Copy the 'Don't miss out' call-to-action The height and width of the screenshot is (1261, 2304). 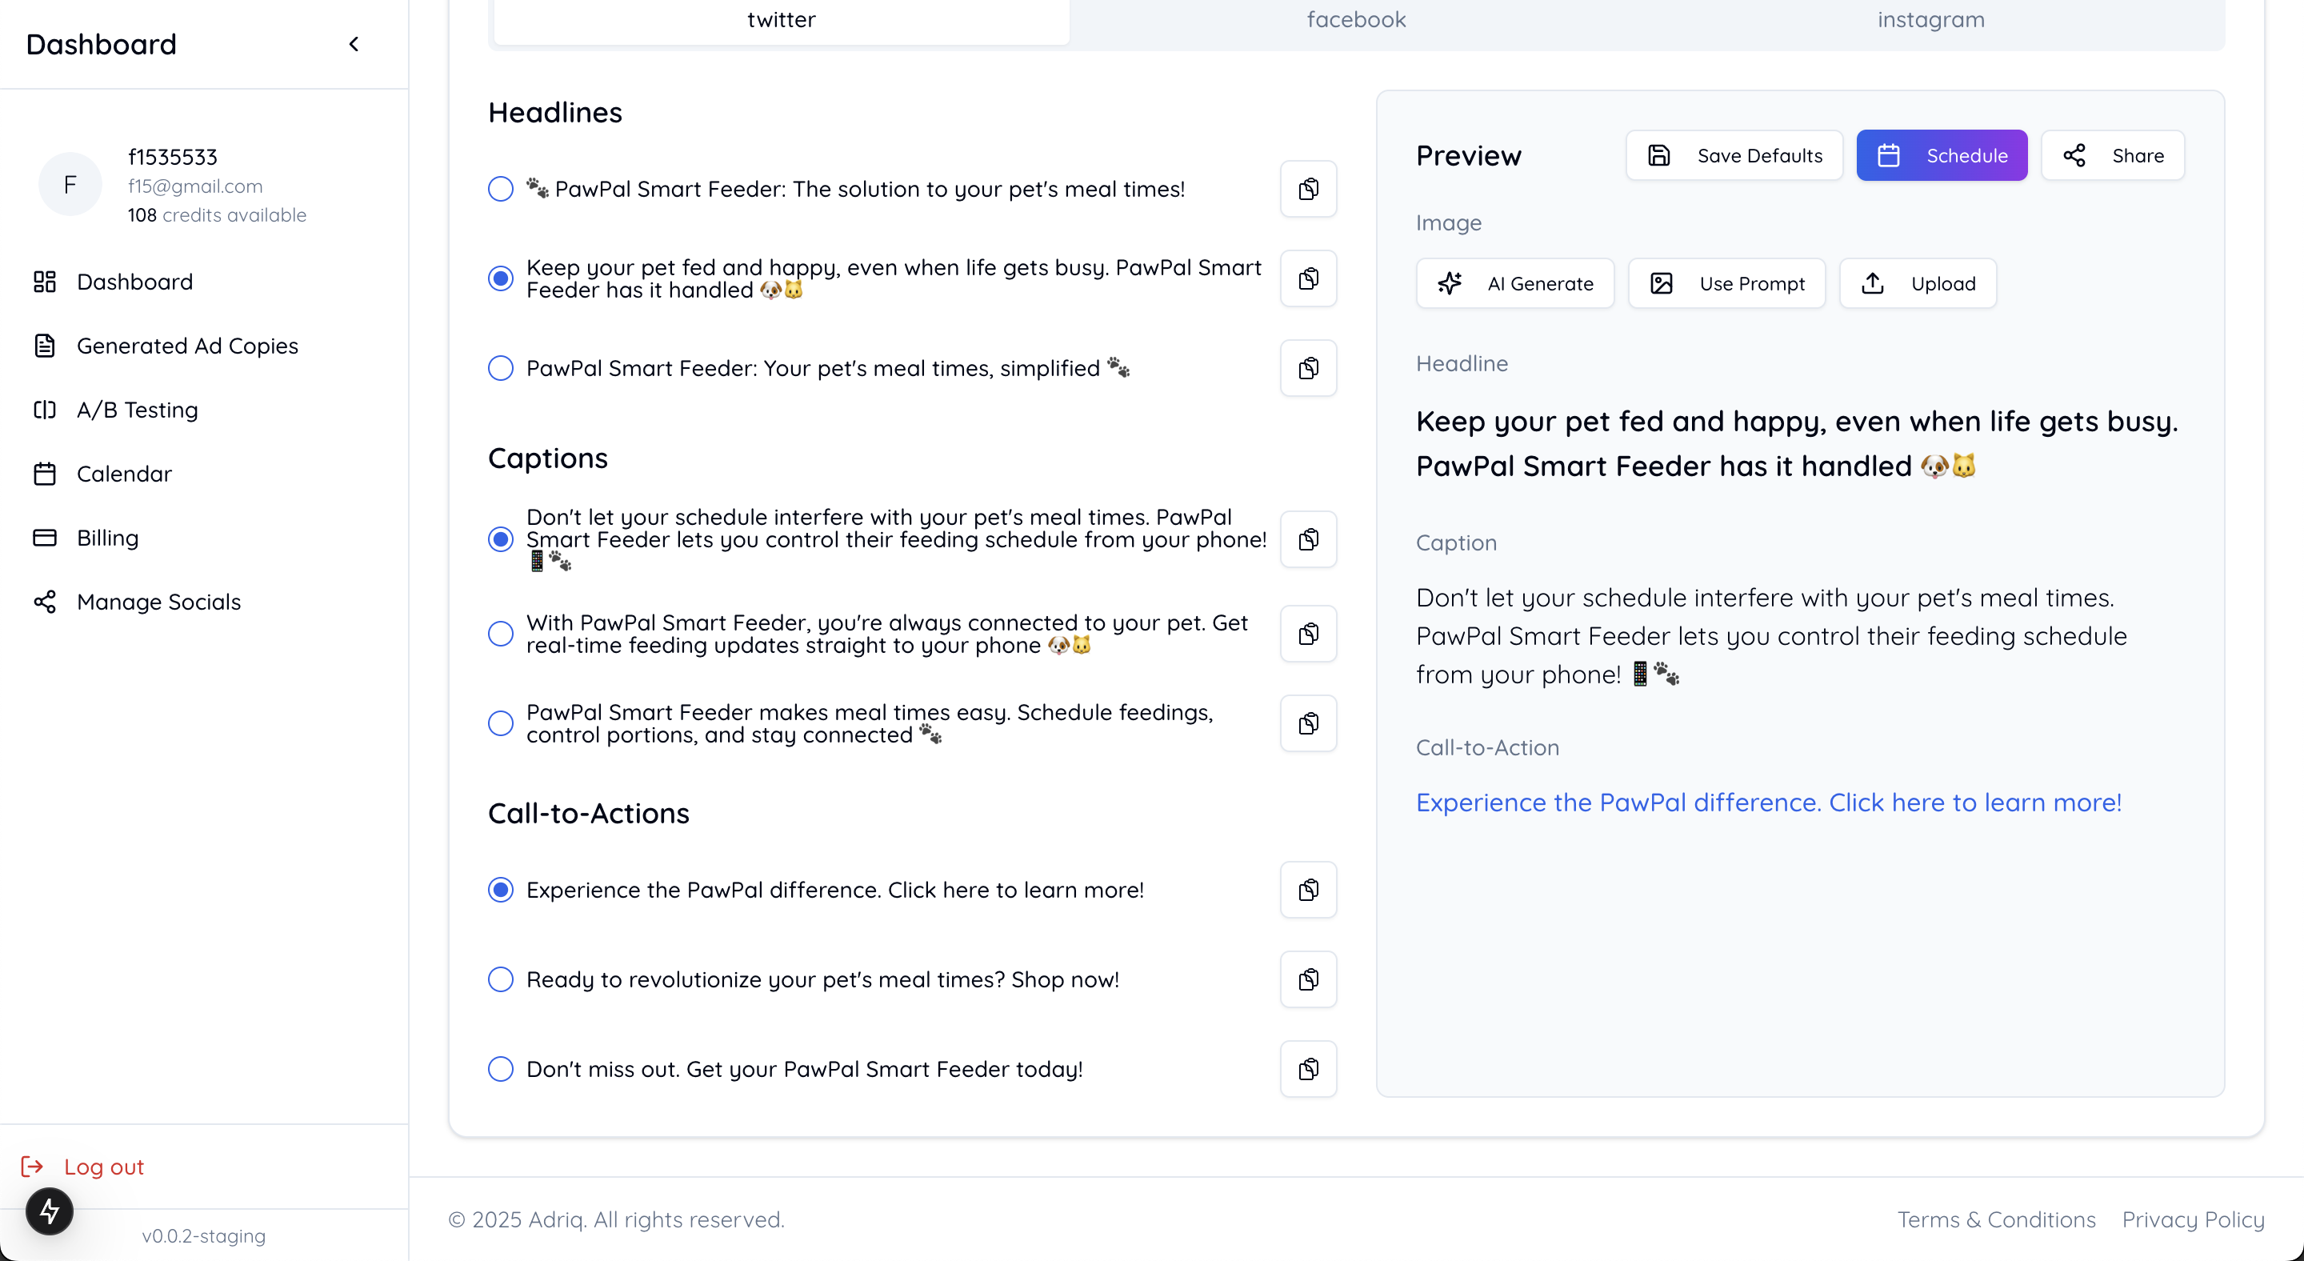tap(1308, 1069)
